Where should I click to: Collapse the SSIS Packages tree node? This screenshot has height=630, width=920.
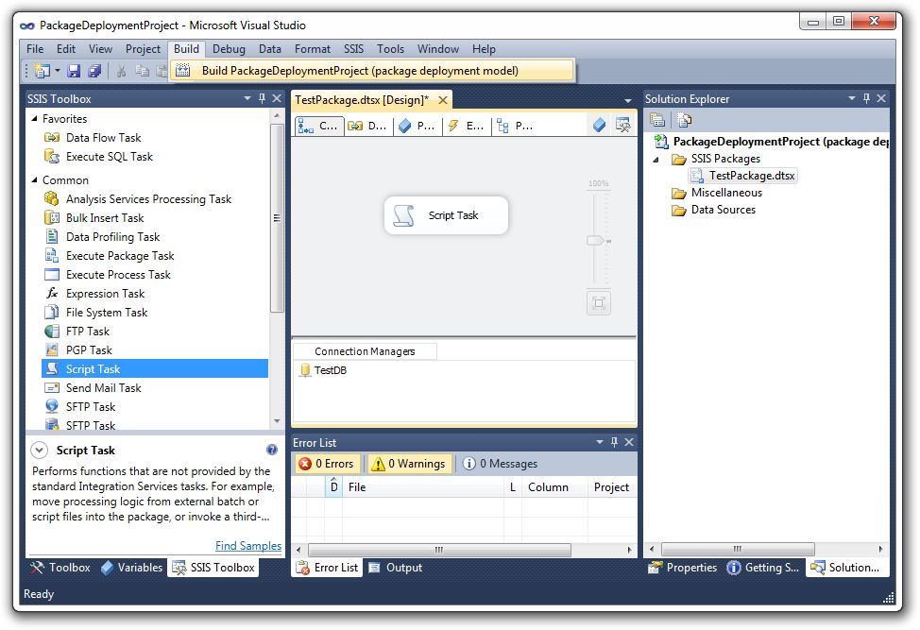coord(656,159)
